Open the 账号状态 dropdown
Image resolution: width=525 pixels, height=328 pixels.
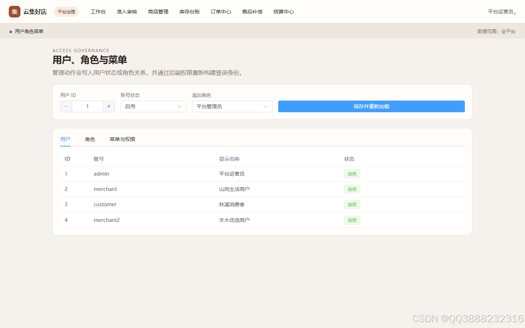(x=153, y=106)
